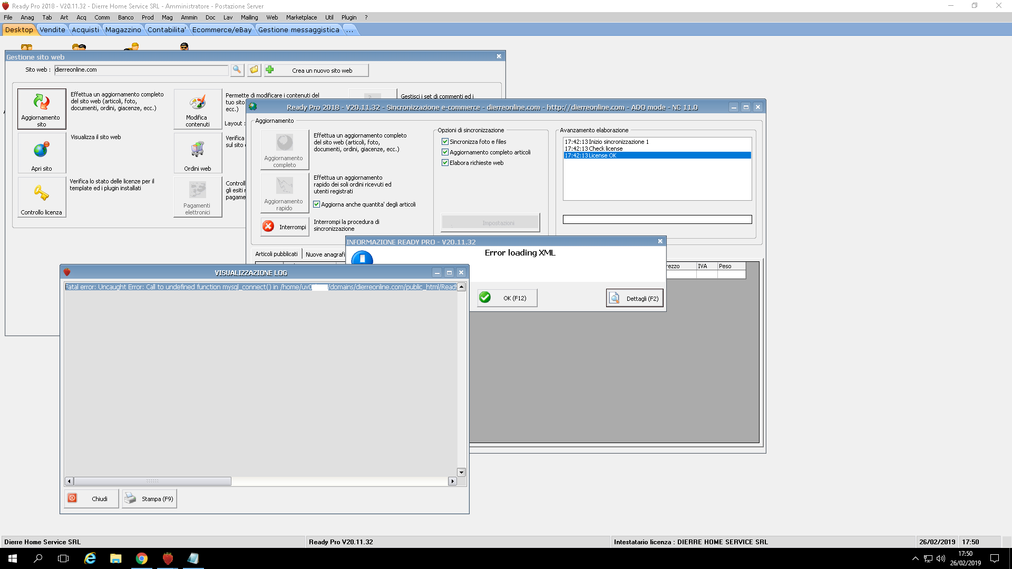1012x569 pixels.
Task: Open File Explorer from taskbar
Action: tap(116, 558)
